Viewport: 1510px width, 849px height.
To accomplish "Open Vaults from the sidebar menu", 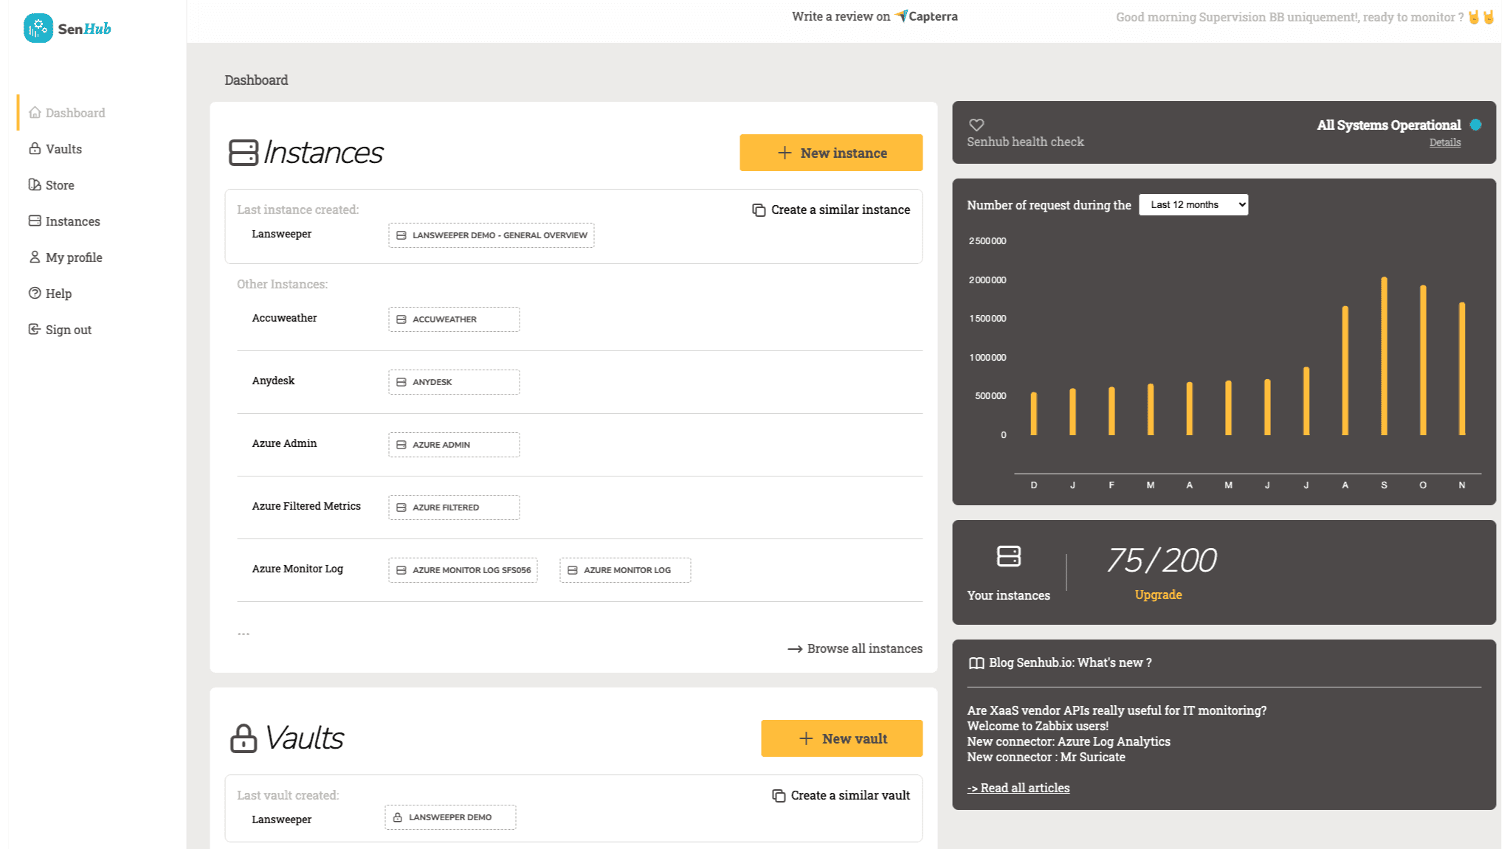I will point(55,148).
